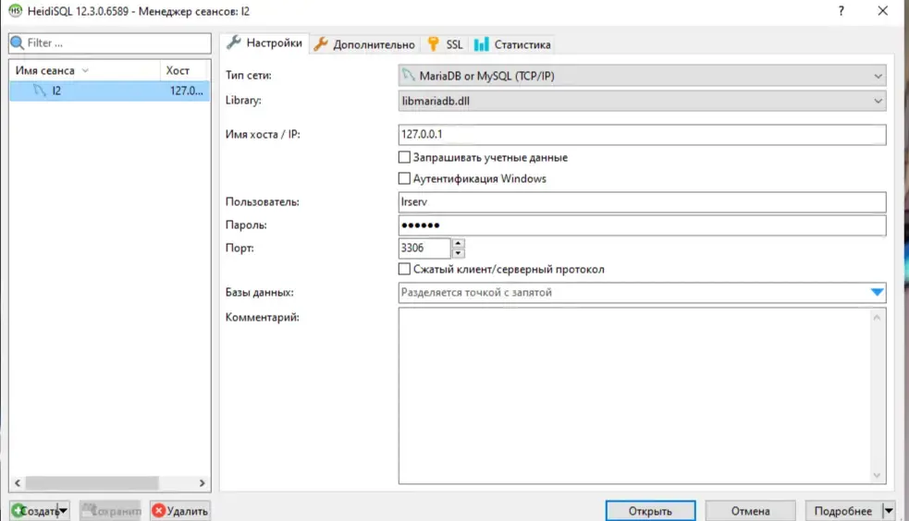
Task: Click the Открыть button
Action: click(x=650, y=511)
